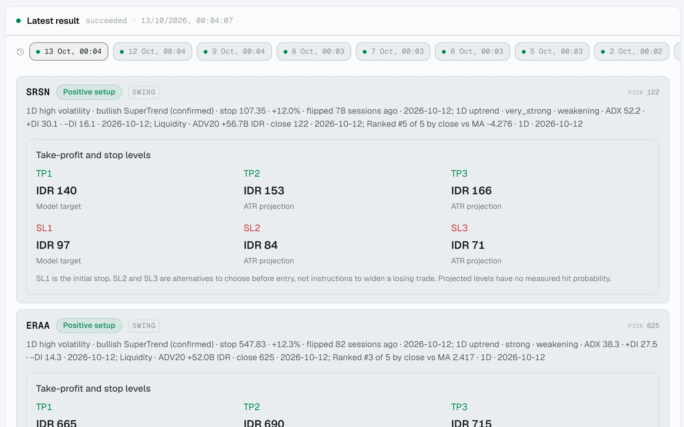The width and height of the screenshot is (684, 427).
Task: Click the SWING tag on ERAA card
Action: (144, 326)
